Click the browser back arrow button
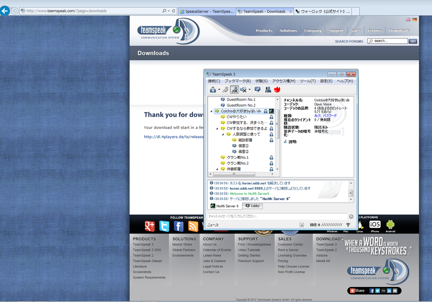432x302 pixels. click(x=5, y=11)
